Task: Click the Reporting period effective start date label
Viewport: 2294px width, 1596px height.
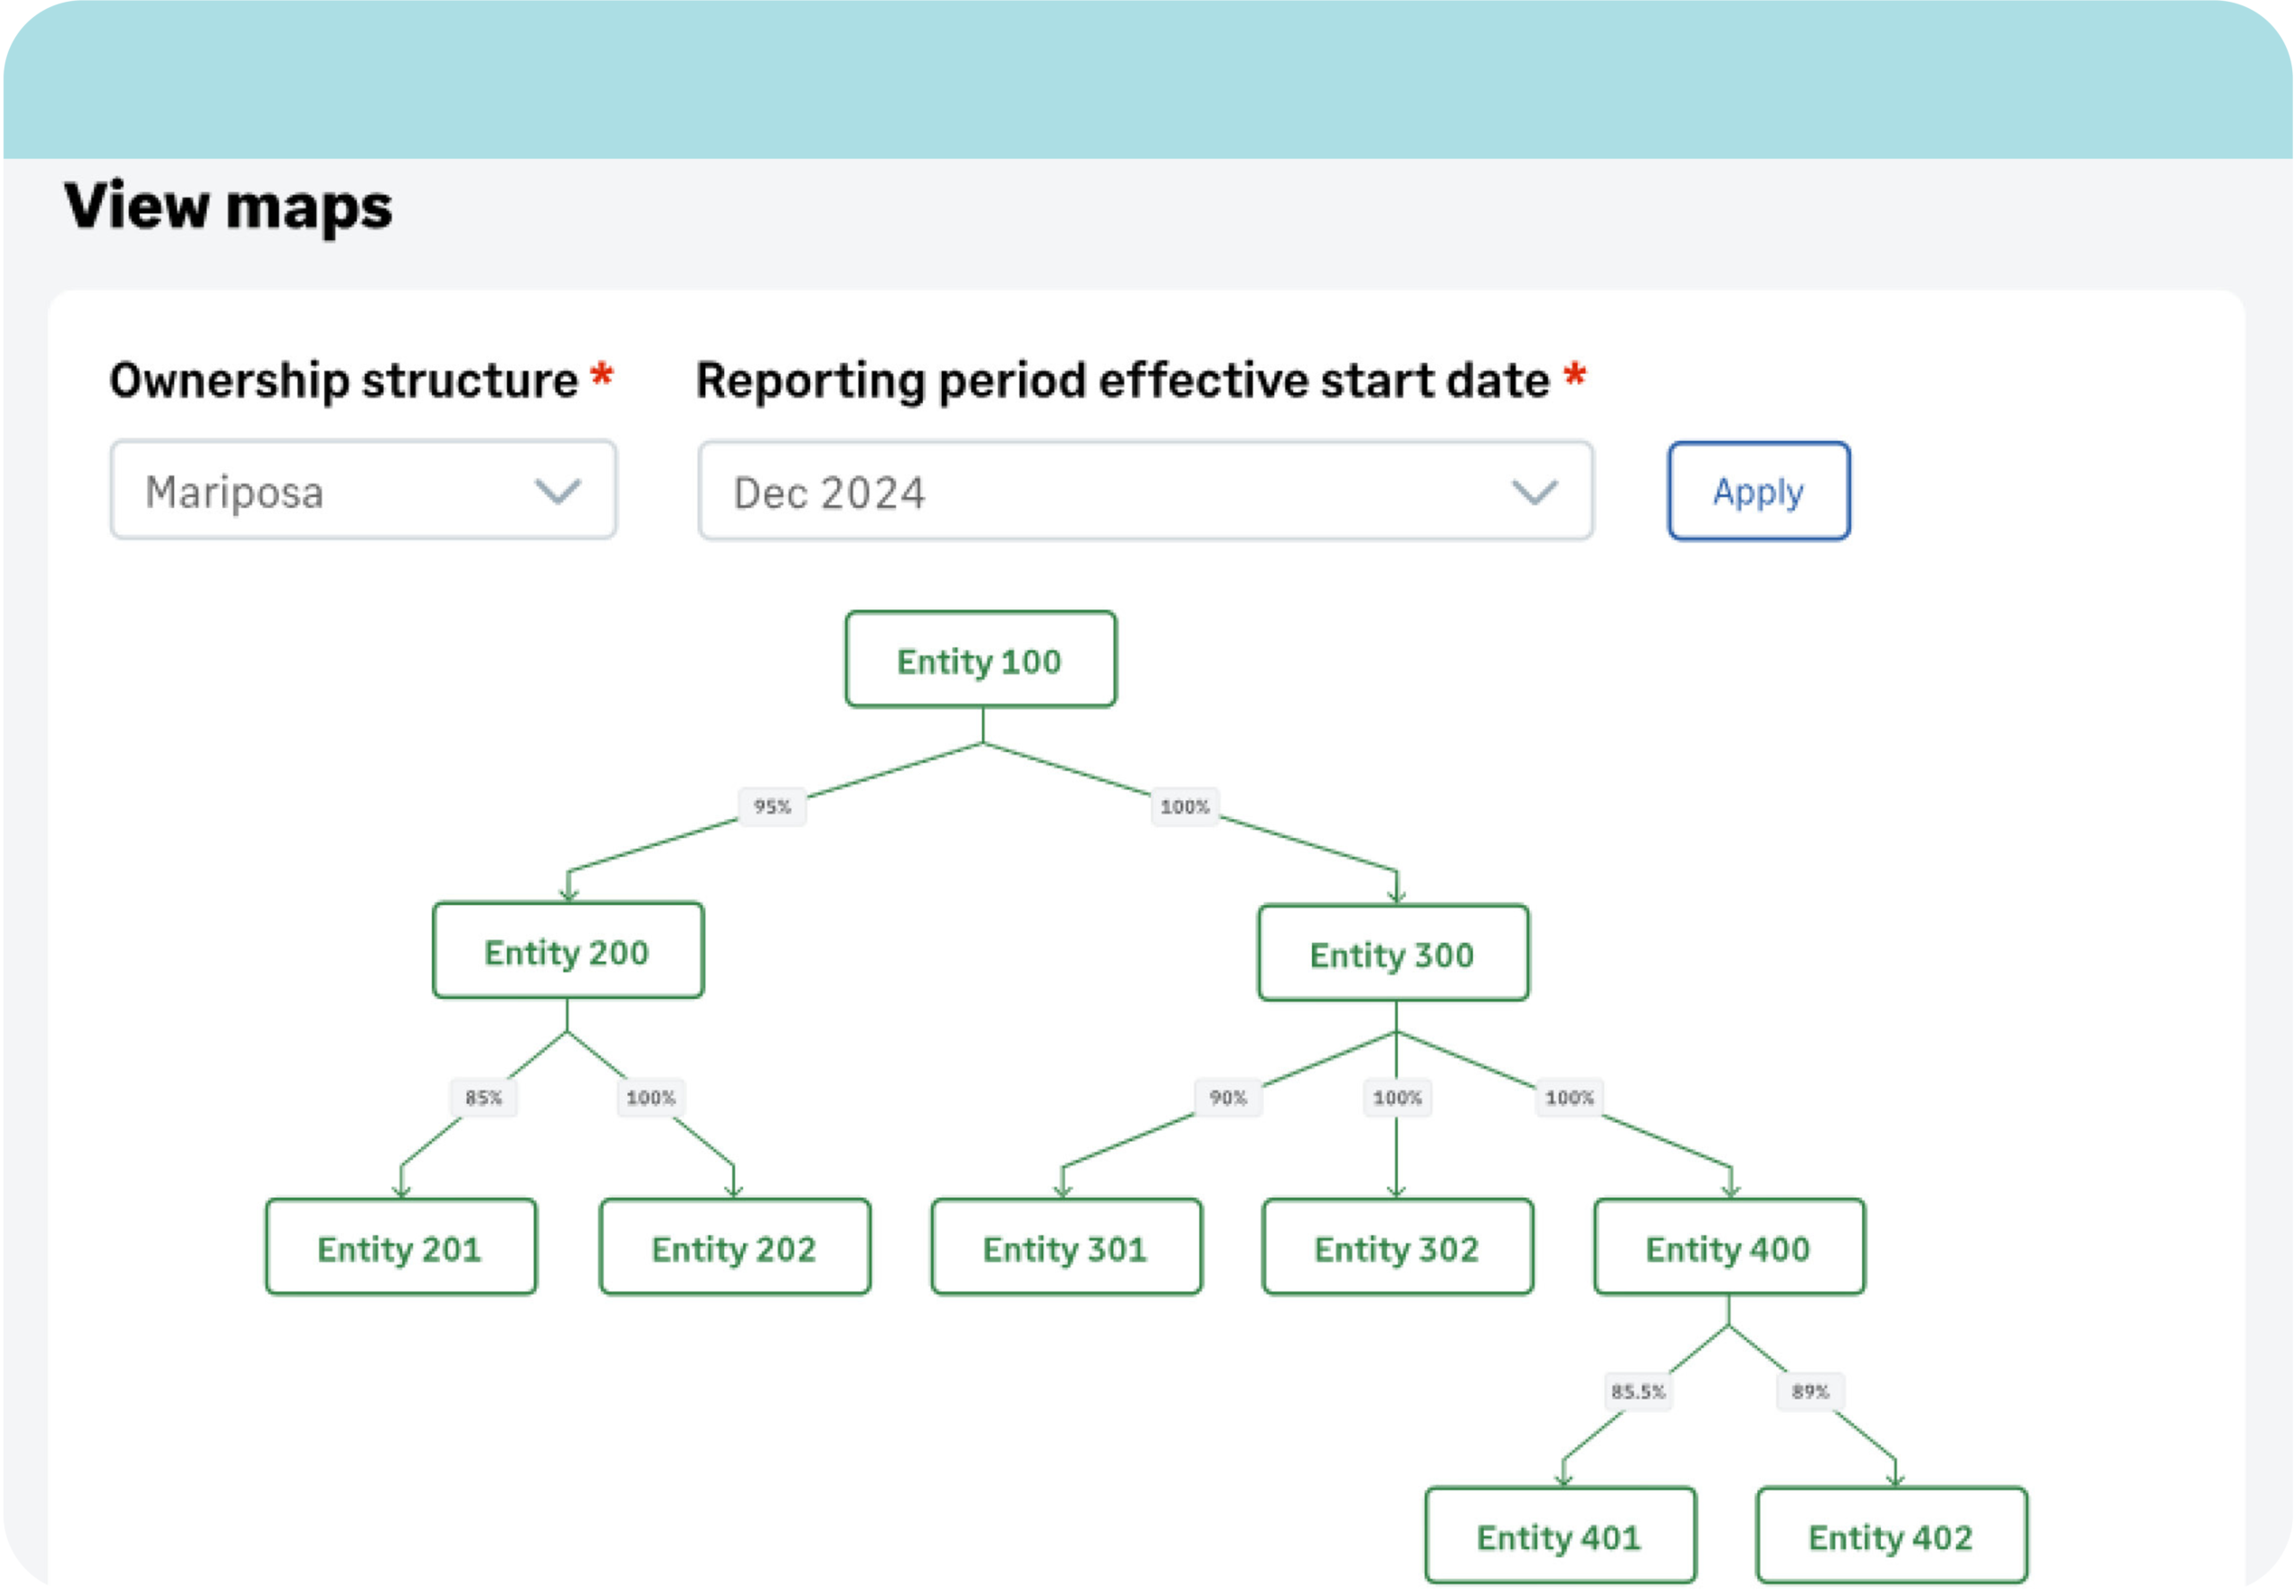Action: tap(1122, 381)
